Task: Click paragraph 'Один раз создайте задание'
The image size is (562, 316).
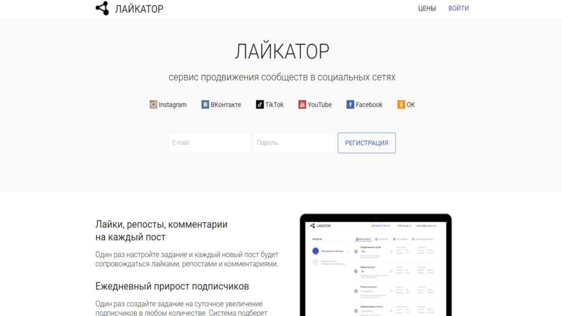Action: [x=181, y=308]
